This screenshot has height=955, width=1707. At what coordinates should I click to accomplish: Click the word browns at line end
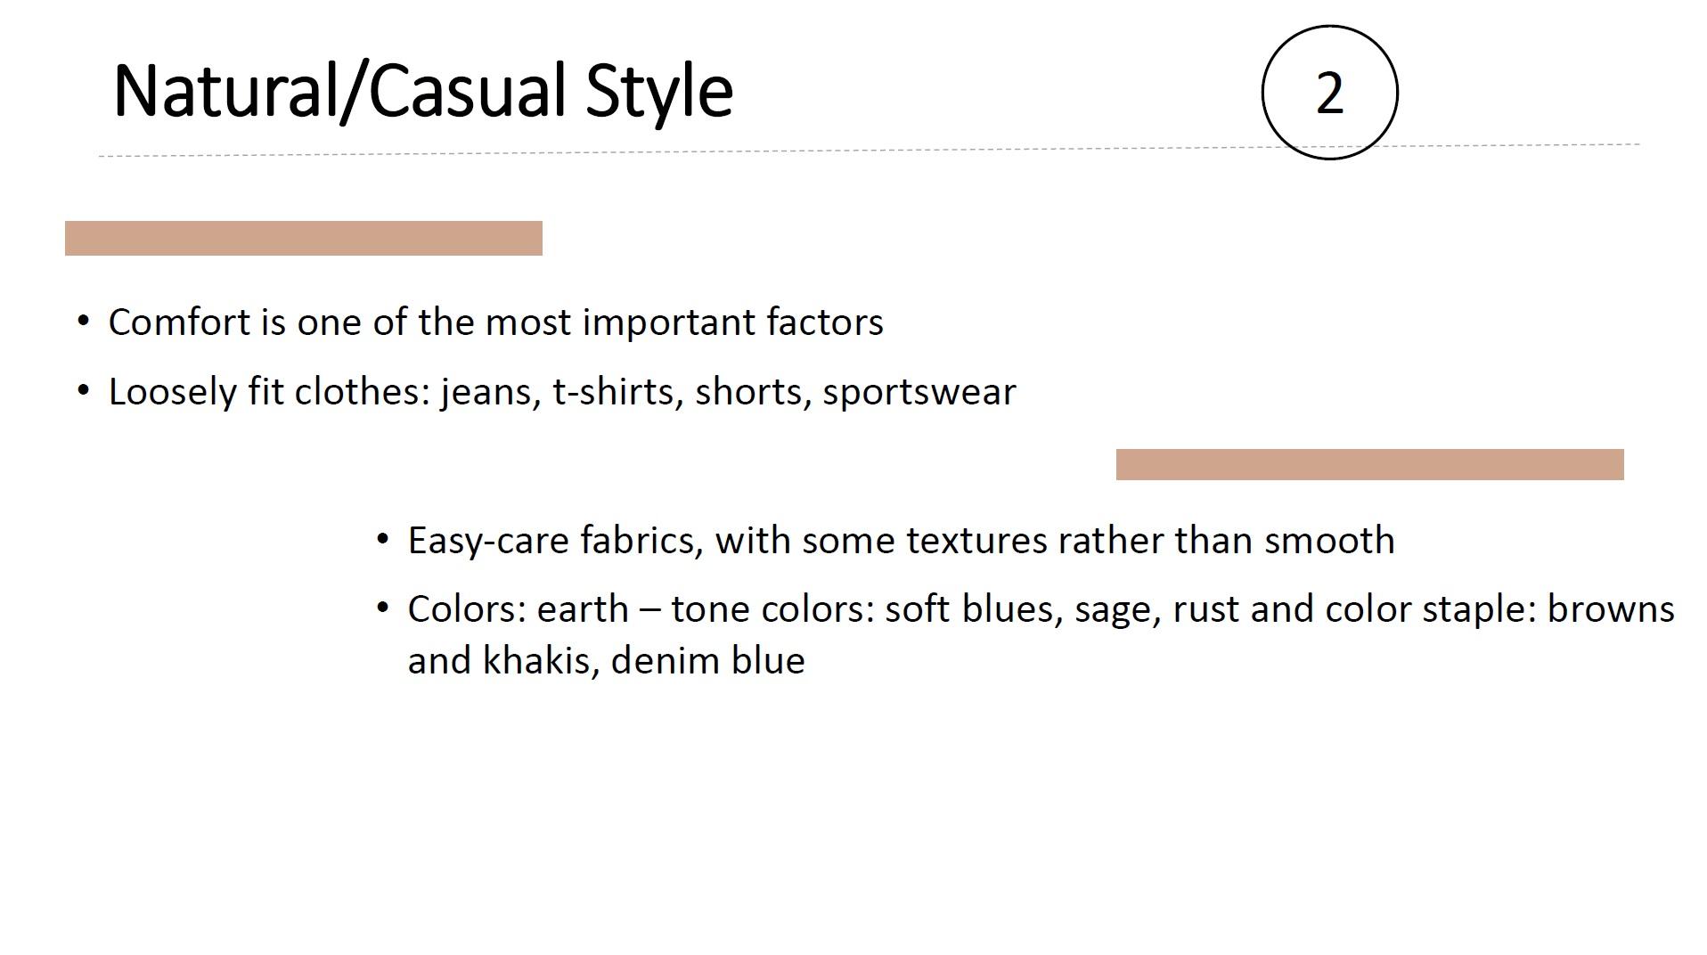(1611, 609)
